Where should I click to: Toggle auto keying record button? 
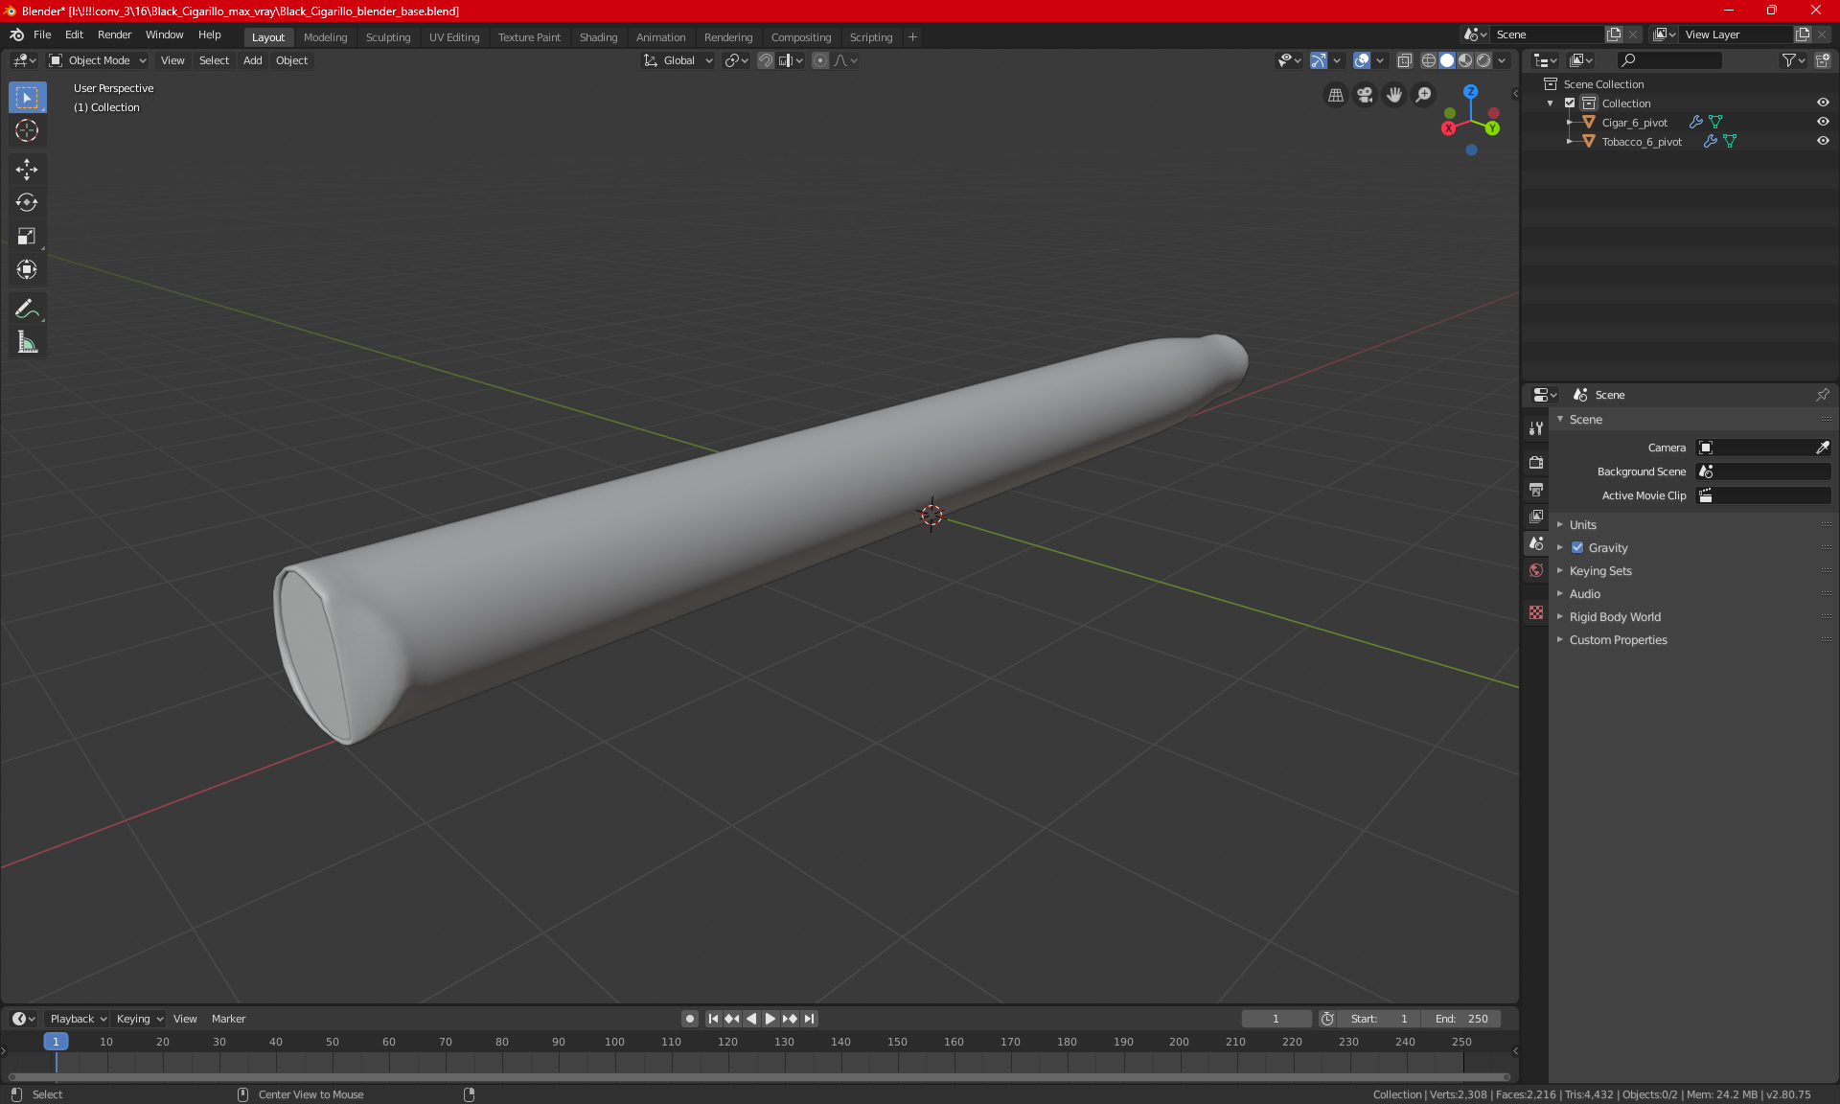[x=689, y=1019]
